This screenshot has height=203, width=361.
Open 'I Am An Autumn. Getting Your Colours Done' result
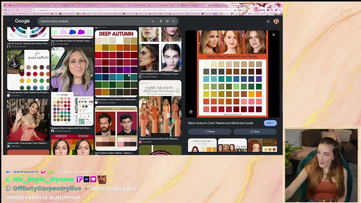pos(28,44)
